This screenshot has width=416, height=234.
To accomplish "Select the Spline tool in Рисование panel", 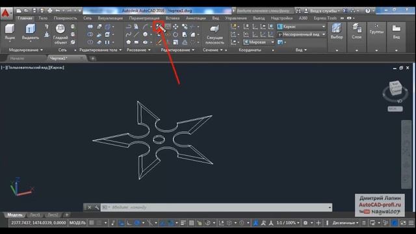I will click(x=129, y=34).
